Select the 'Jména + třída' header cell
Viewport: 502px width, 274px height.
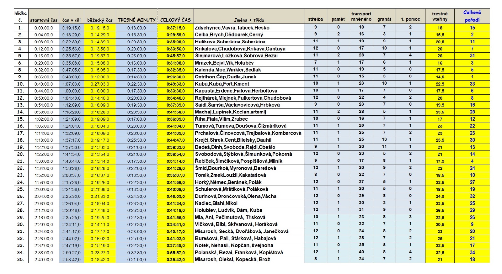point(249,20)
